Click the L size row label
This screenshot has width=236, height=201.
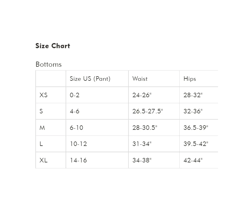(41, 144)
